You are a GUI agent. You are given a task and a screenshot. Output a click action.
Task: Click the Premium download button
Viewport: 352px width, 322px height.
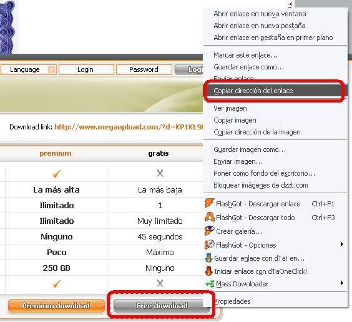point(56,306)
